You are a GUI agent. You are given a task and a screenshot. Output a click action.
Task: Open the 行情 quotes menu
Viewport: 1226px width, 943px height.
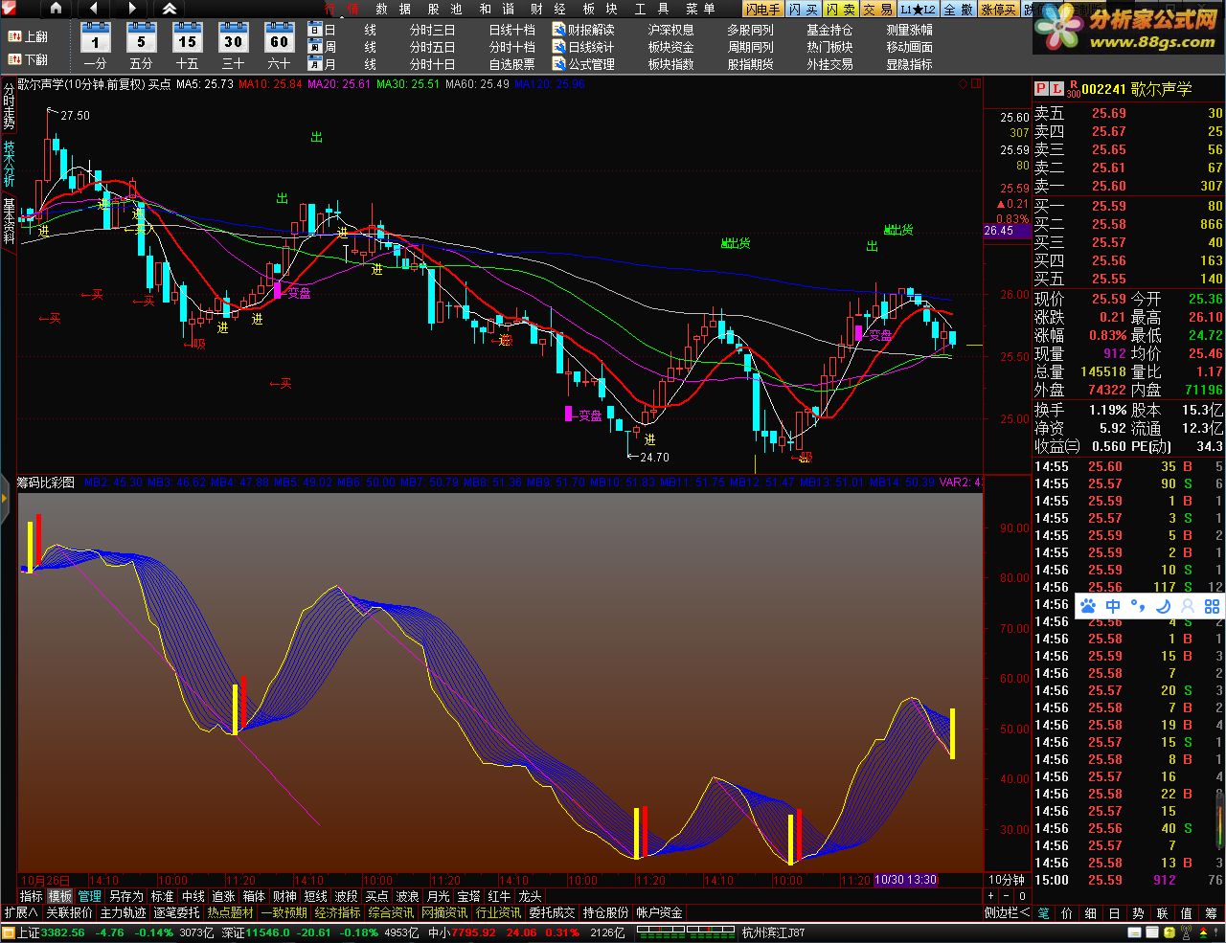click(342, 9)
